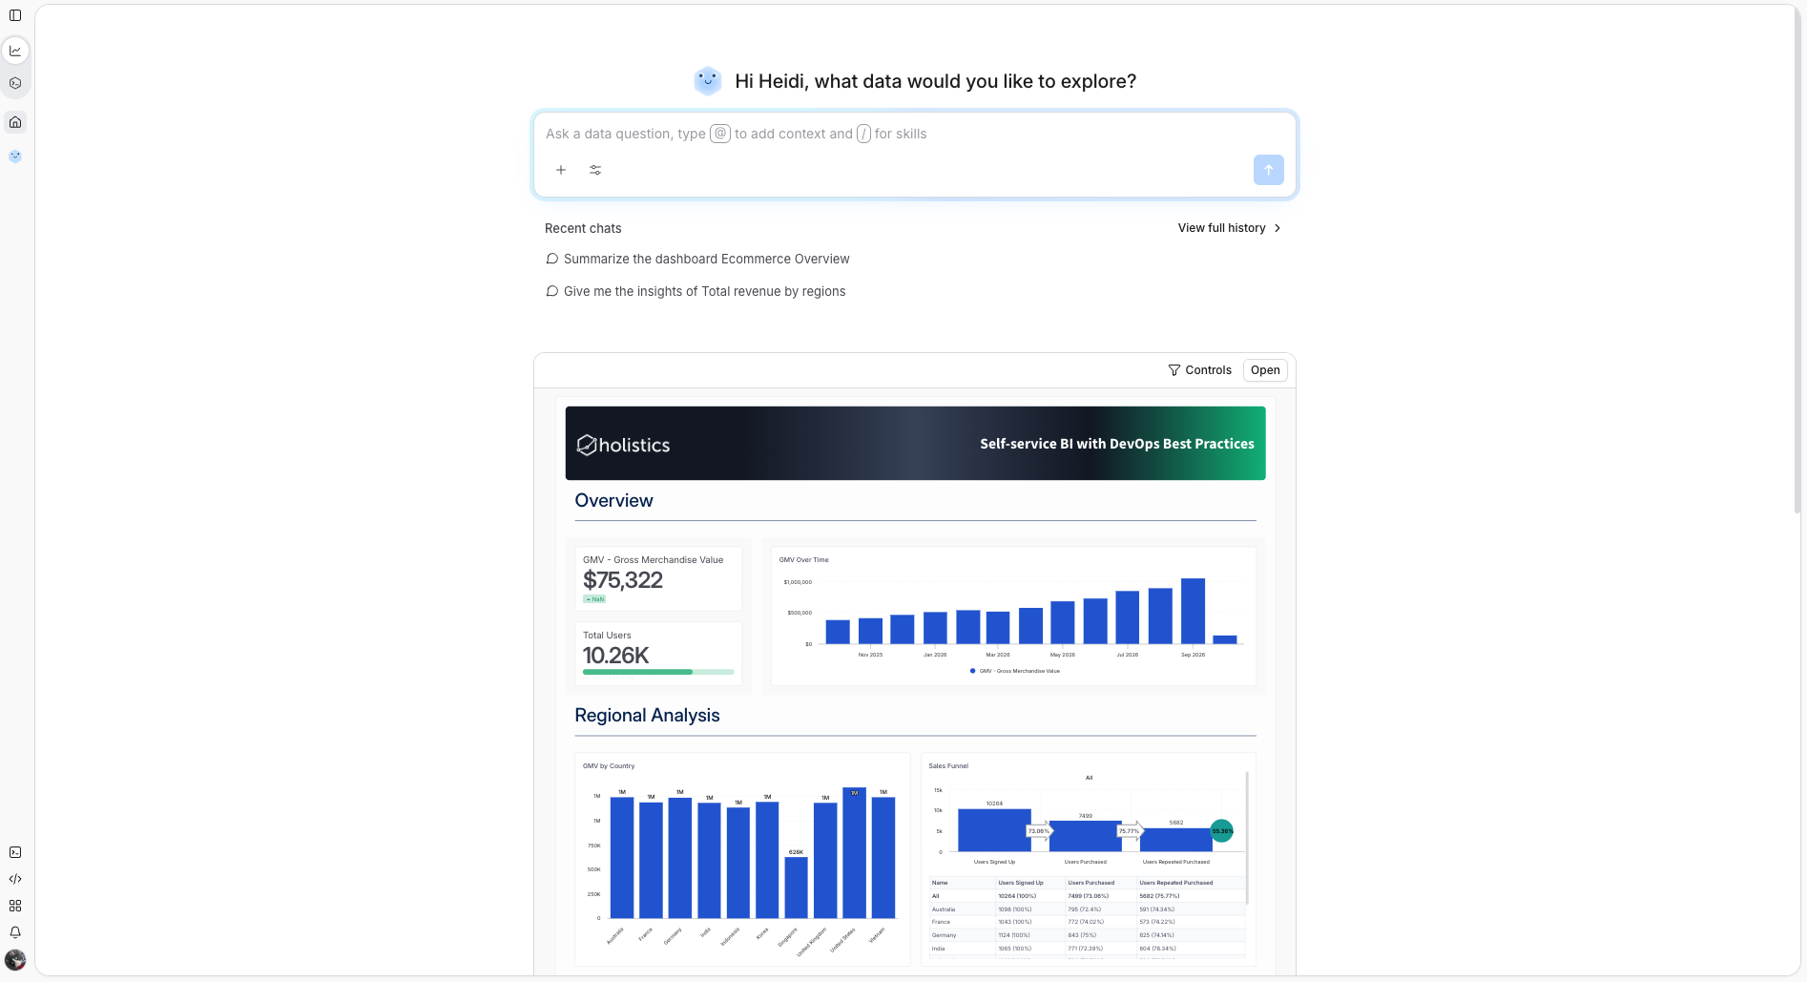Expand View full history chevron
1807x982 pixels.
(1278, 228)
